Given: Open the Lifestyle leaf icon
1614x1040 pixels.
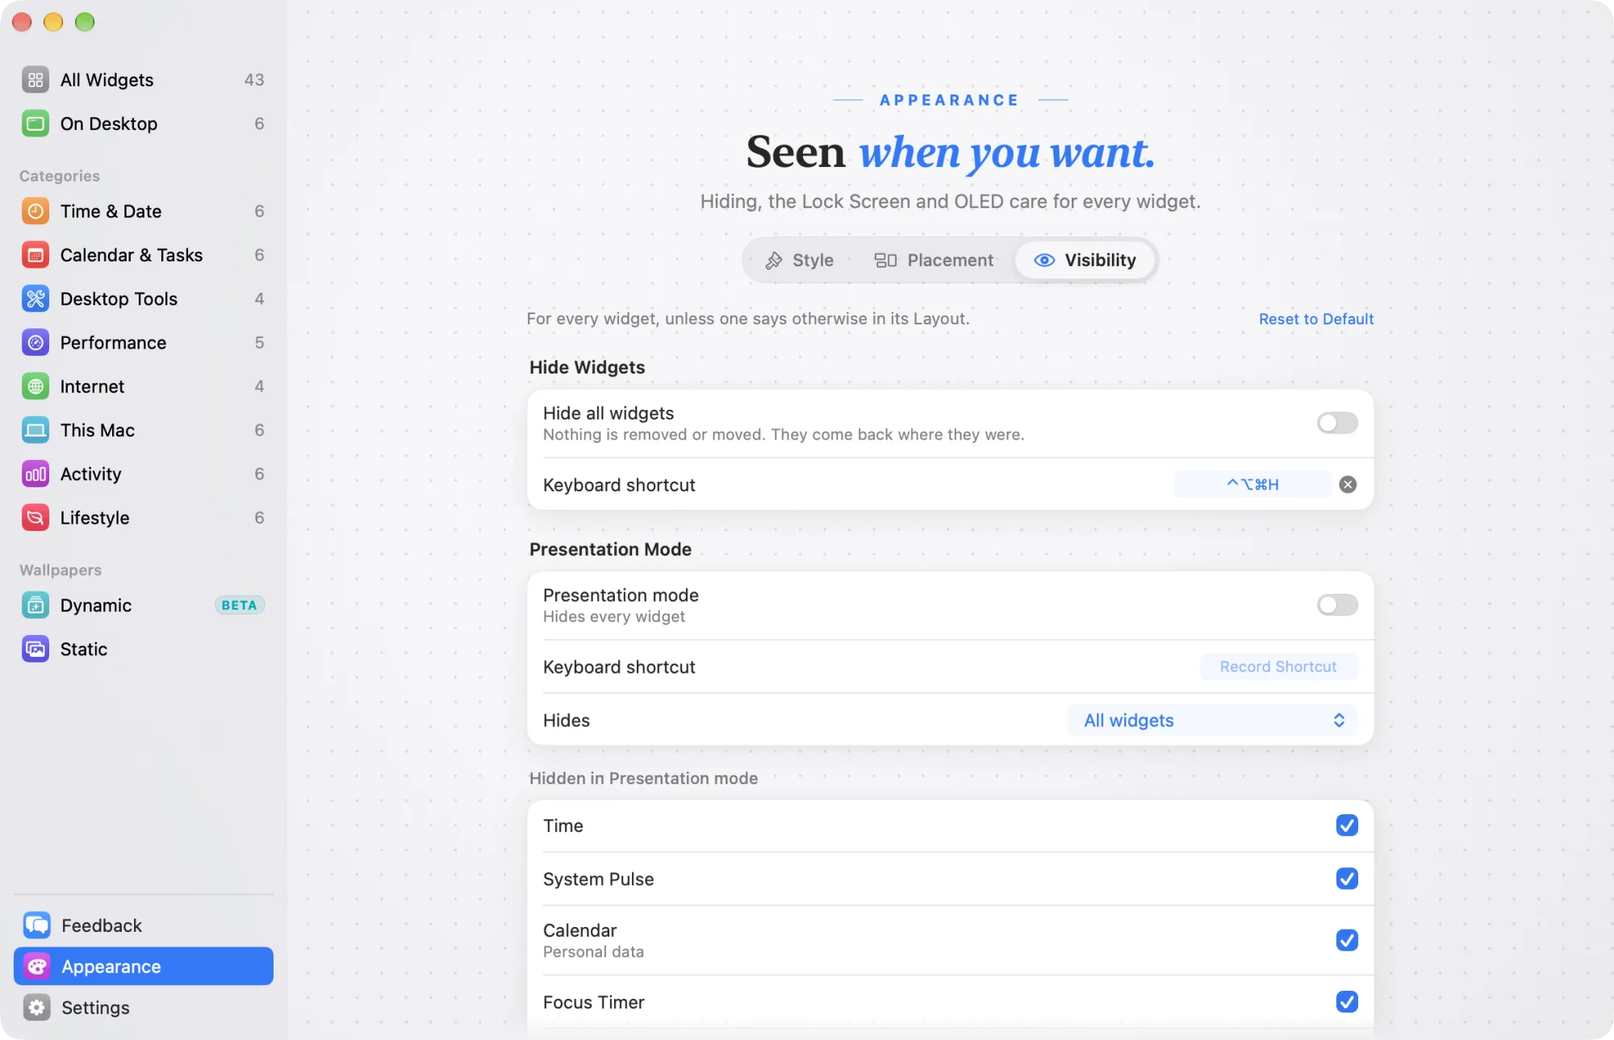Looking at the screenshot, I should (36, 518).
